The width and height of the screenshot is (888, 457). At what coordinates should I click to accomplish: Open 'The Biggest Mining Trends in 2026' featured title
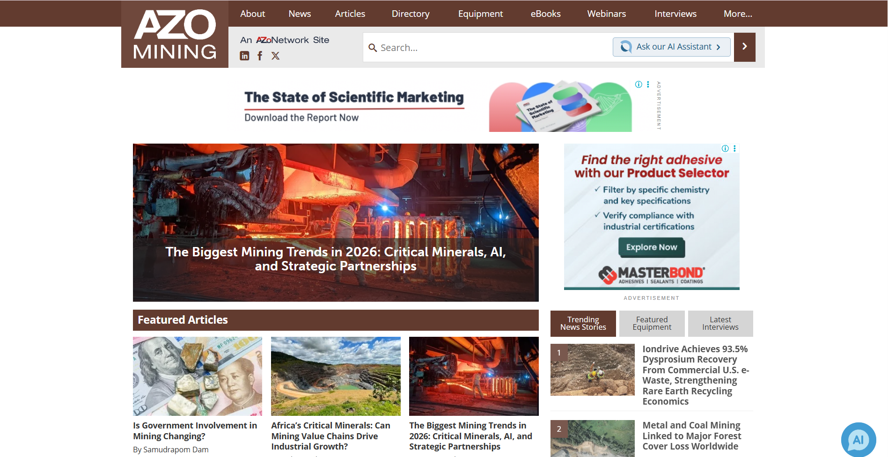[470, 436]
